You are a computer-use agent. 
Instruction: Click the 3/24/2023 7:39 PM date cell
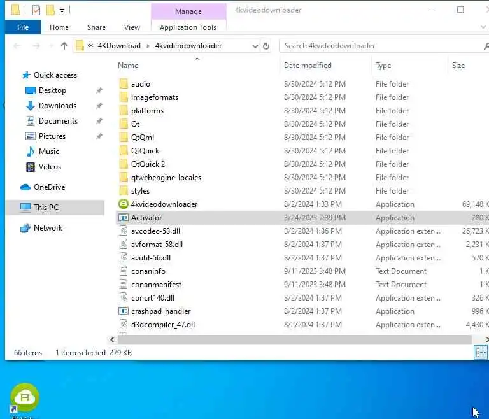tap(315, 218)
